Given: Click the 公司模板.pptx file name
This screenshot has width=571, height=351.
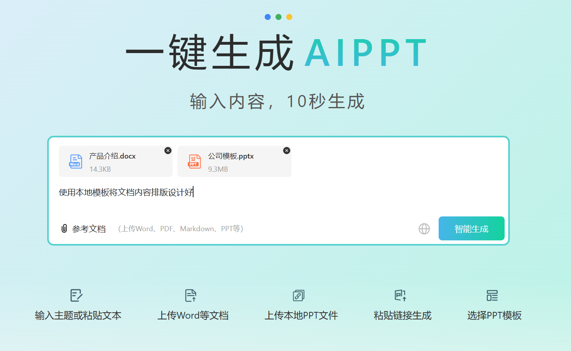Looking at the screenshot, I should [231, 156].
